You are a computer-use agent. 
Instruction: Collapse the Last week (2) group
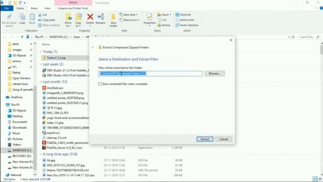(41, 64)
